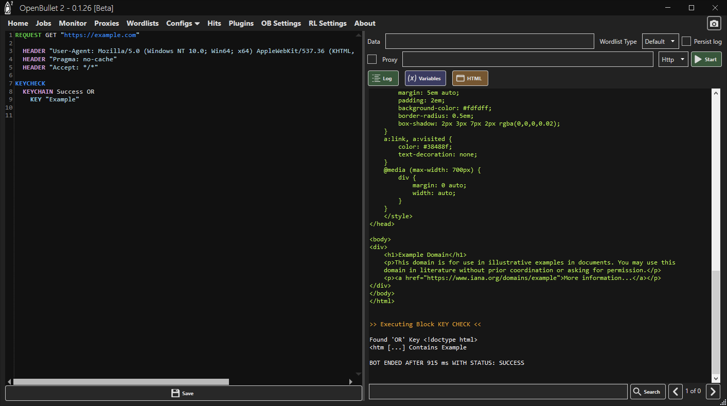
Task: Click the '1 of 0' result counter
Action: click(693, 391)
